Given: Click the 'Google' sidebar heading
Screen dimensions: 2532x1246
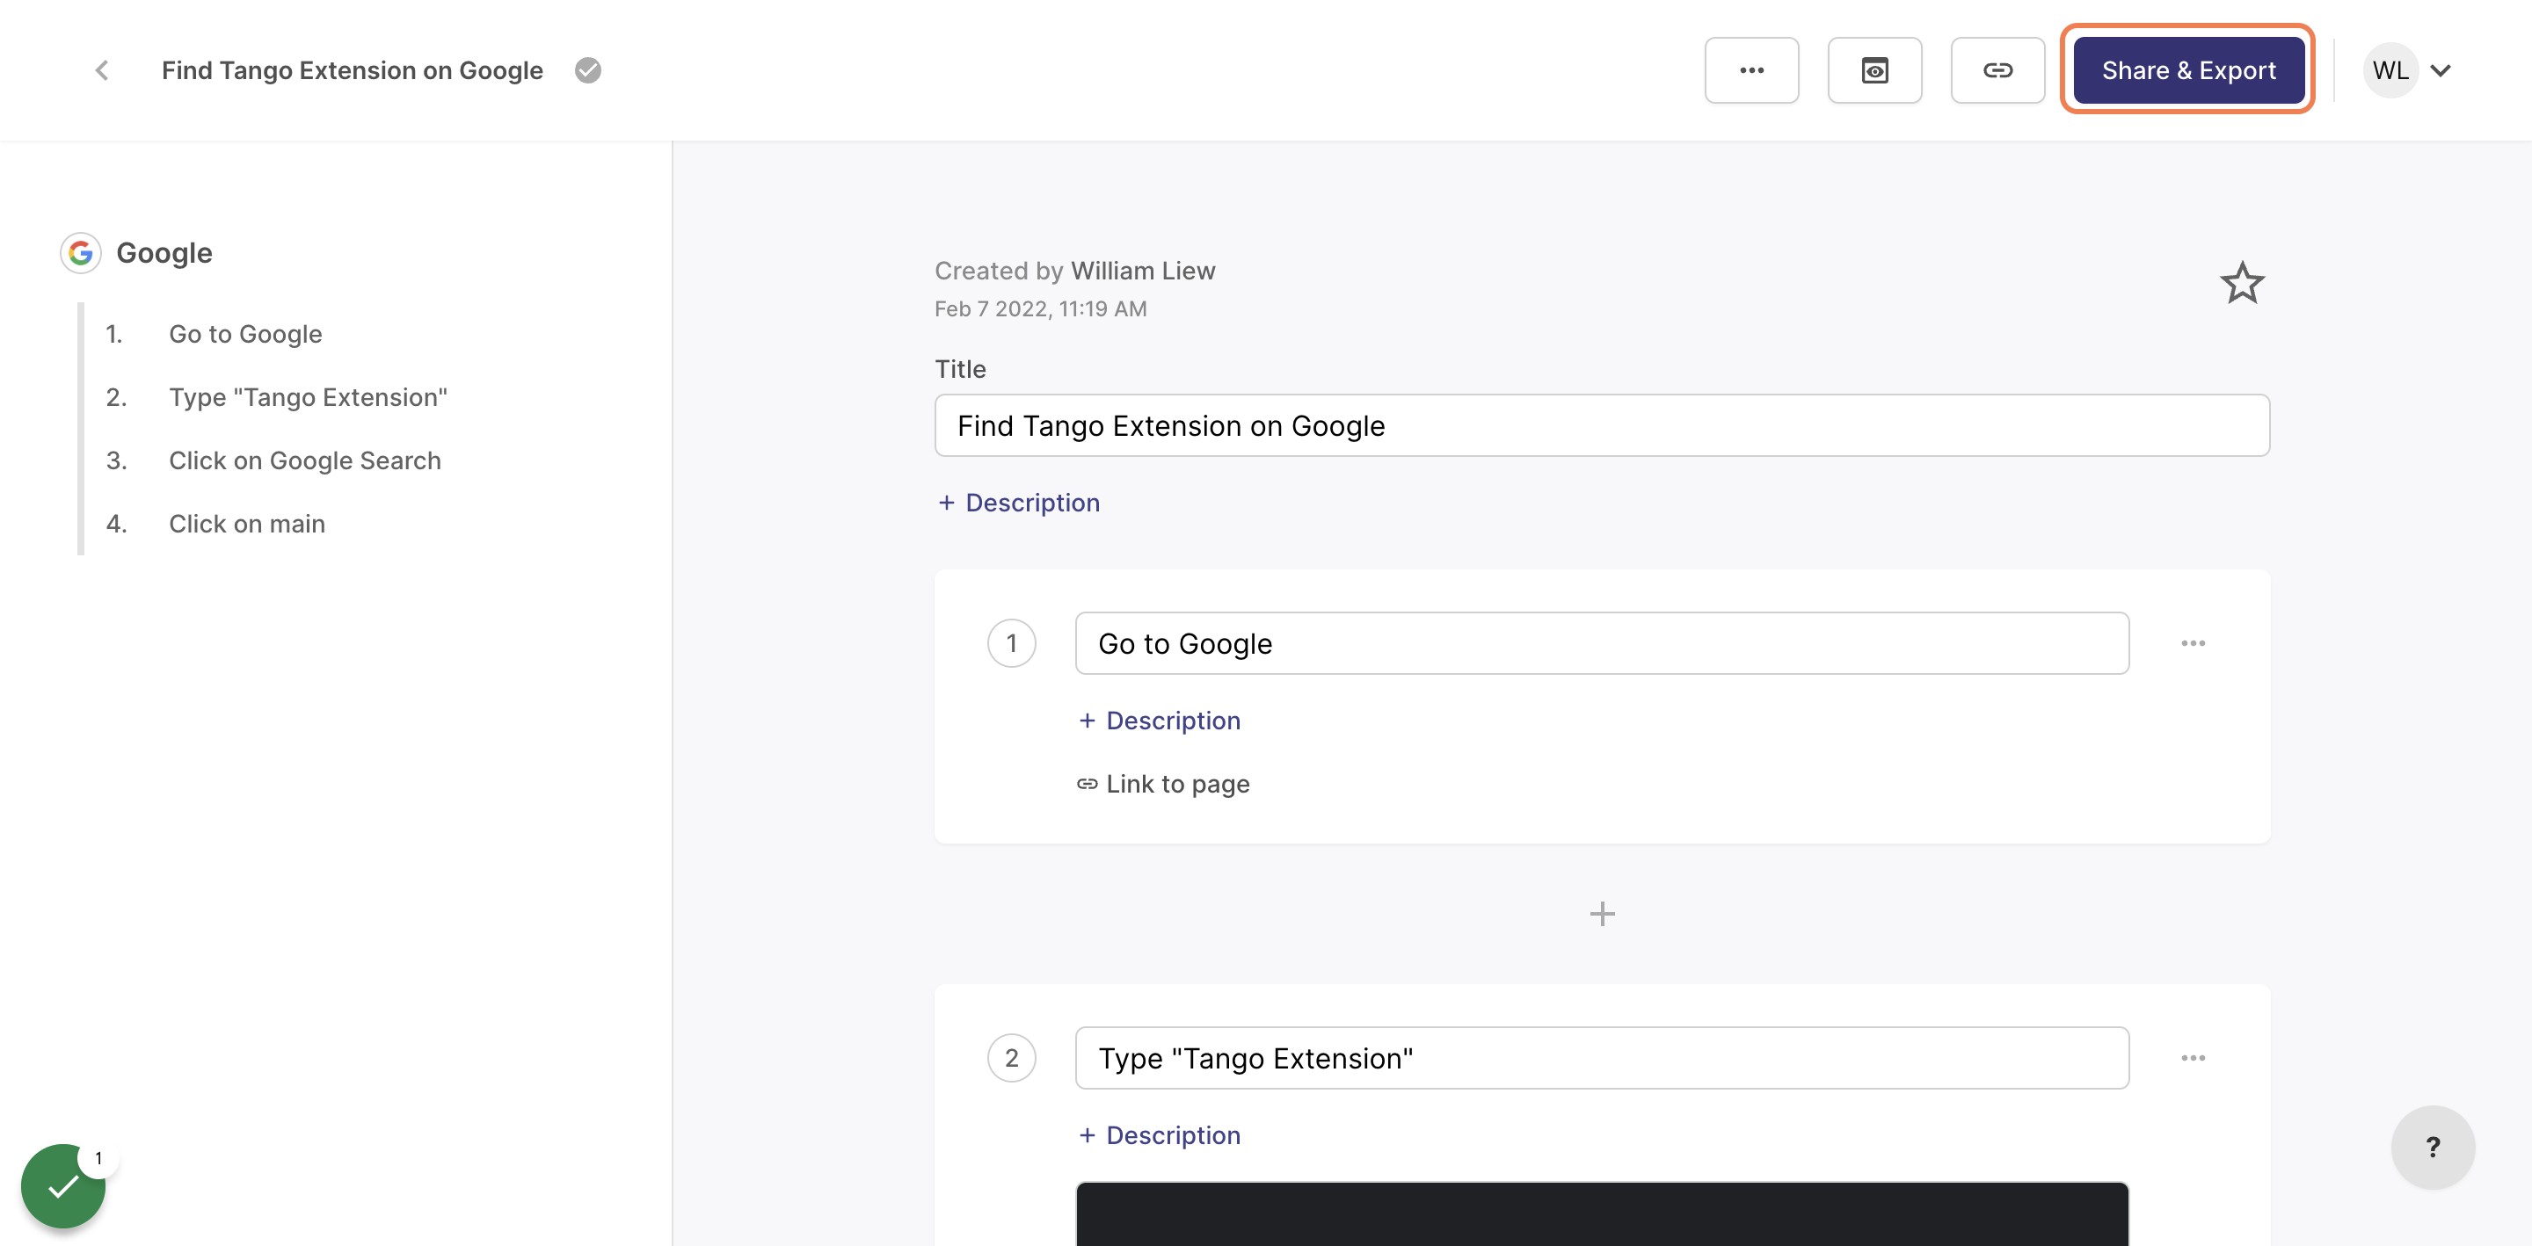Looking at the screenshot, I should pyautogui.click(x=164, y=252).
